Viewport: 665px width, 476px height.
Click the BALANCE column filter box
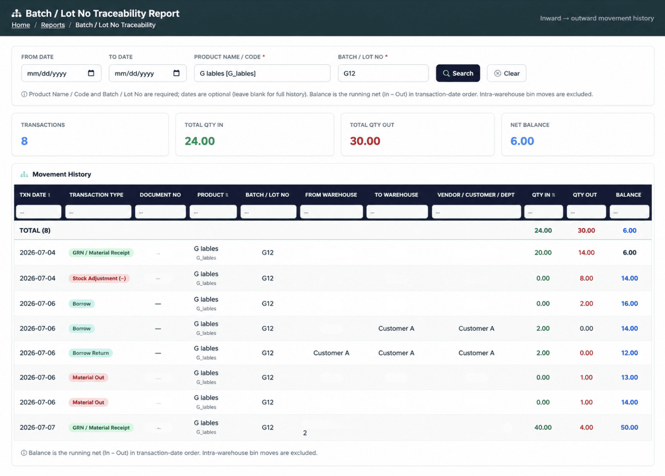pos(629,212)
